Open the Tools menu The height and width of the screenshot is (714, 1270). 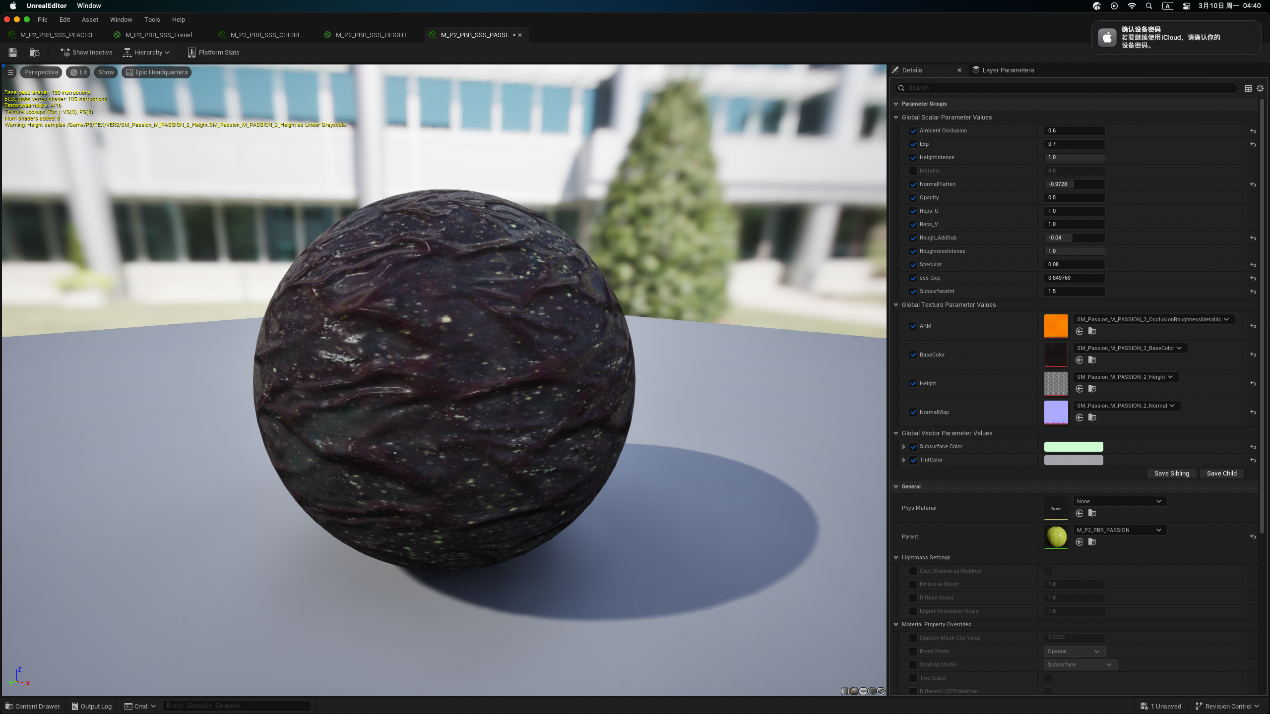(x=152, y=20)
